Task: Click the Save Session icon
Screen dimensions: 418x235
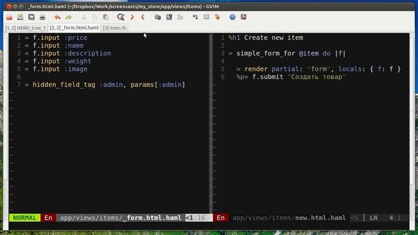Action: (x=169, y=18)
